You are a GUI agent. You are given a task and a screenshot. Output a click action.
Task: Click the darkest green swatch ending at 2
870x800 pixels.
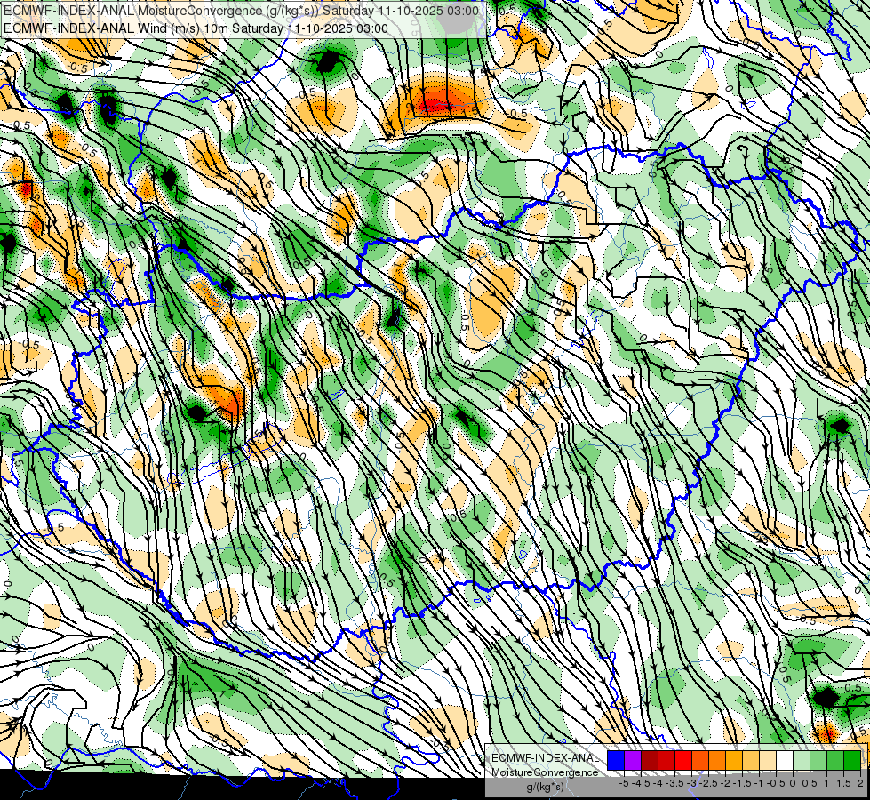click(x=852, y=760)
